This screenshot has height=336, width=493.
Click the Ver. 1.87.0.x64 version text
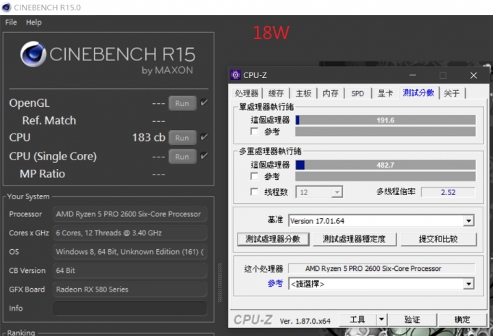pos(305,321)
